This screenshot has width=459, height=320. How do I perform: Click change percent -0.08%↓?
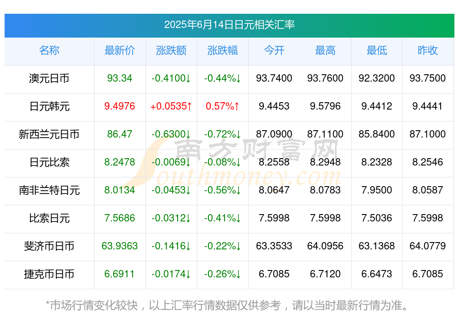223,162
